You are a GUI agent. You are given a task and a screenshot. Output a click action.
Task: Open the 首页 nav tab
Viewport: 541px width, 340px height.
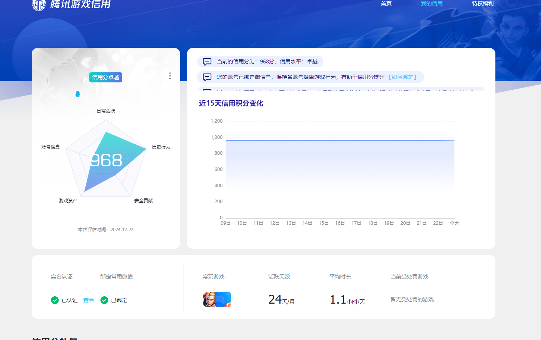point(386,3)
